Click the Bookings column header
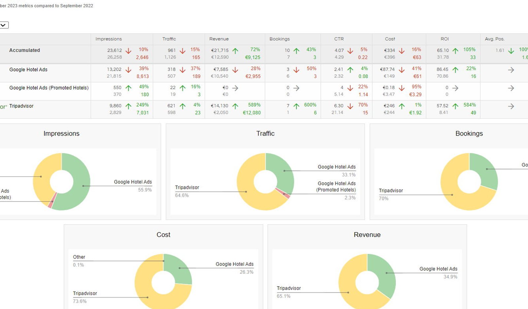This screenshot has height=309, width=528. coord(280,39)
